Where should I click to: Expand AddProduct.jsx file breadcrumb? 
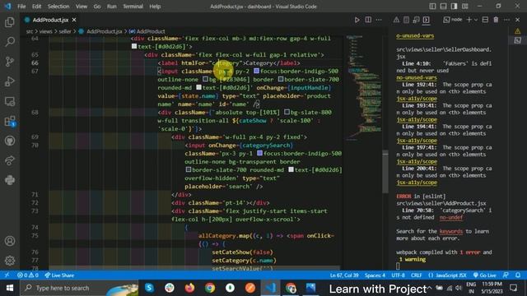tap(105, 31)
